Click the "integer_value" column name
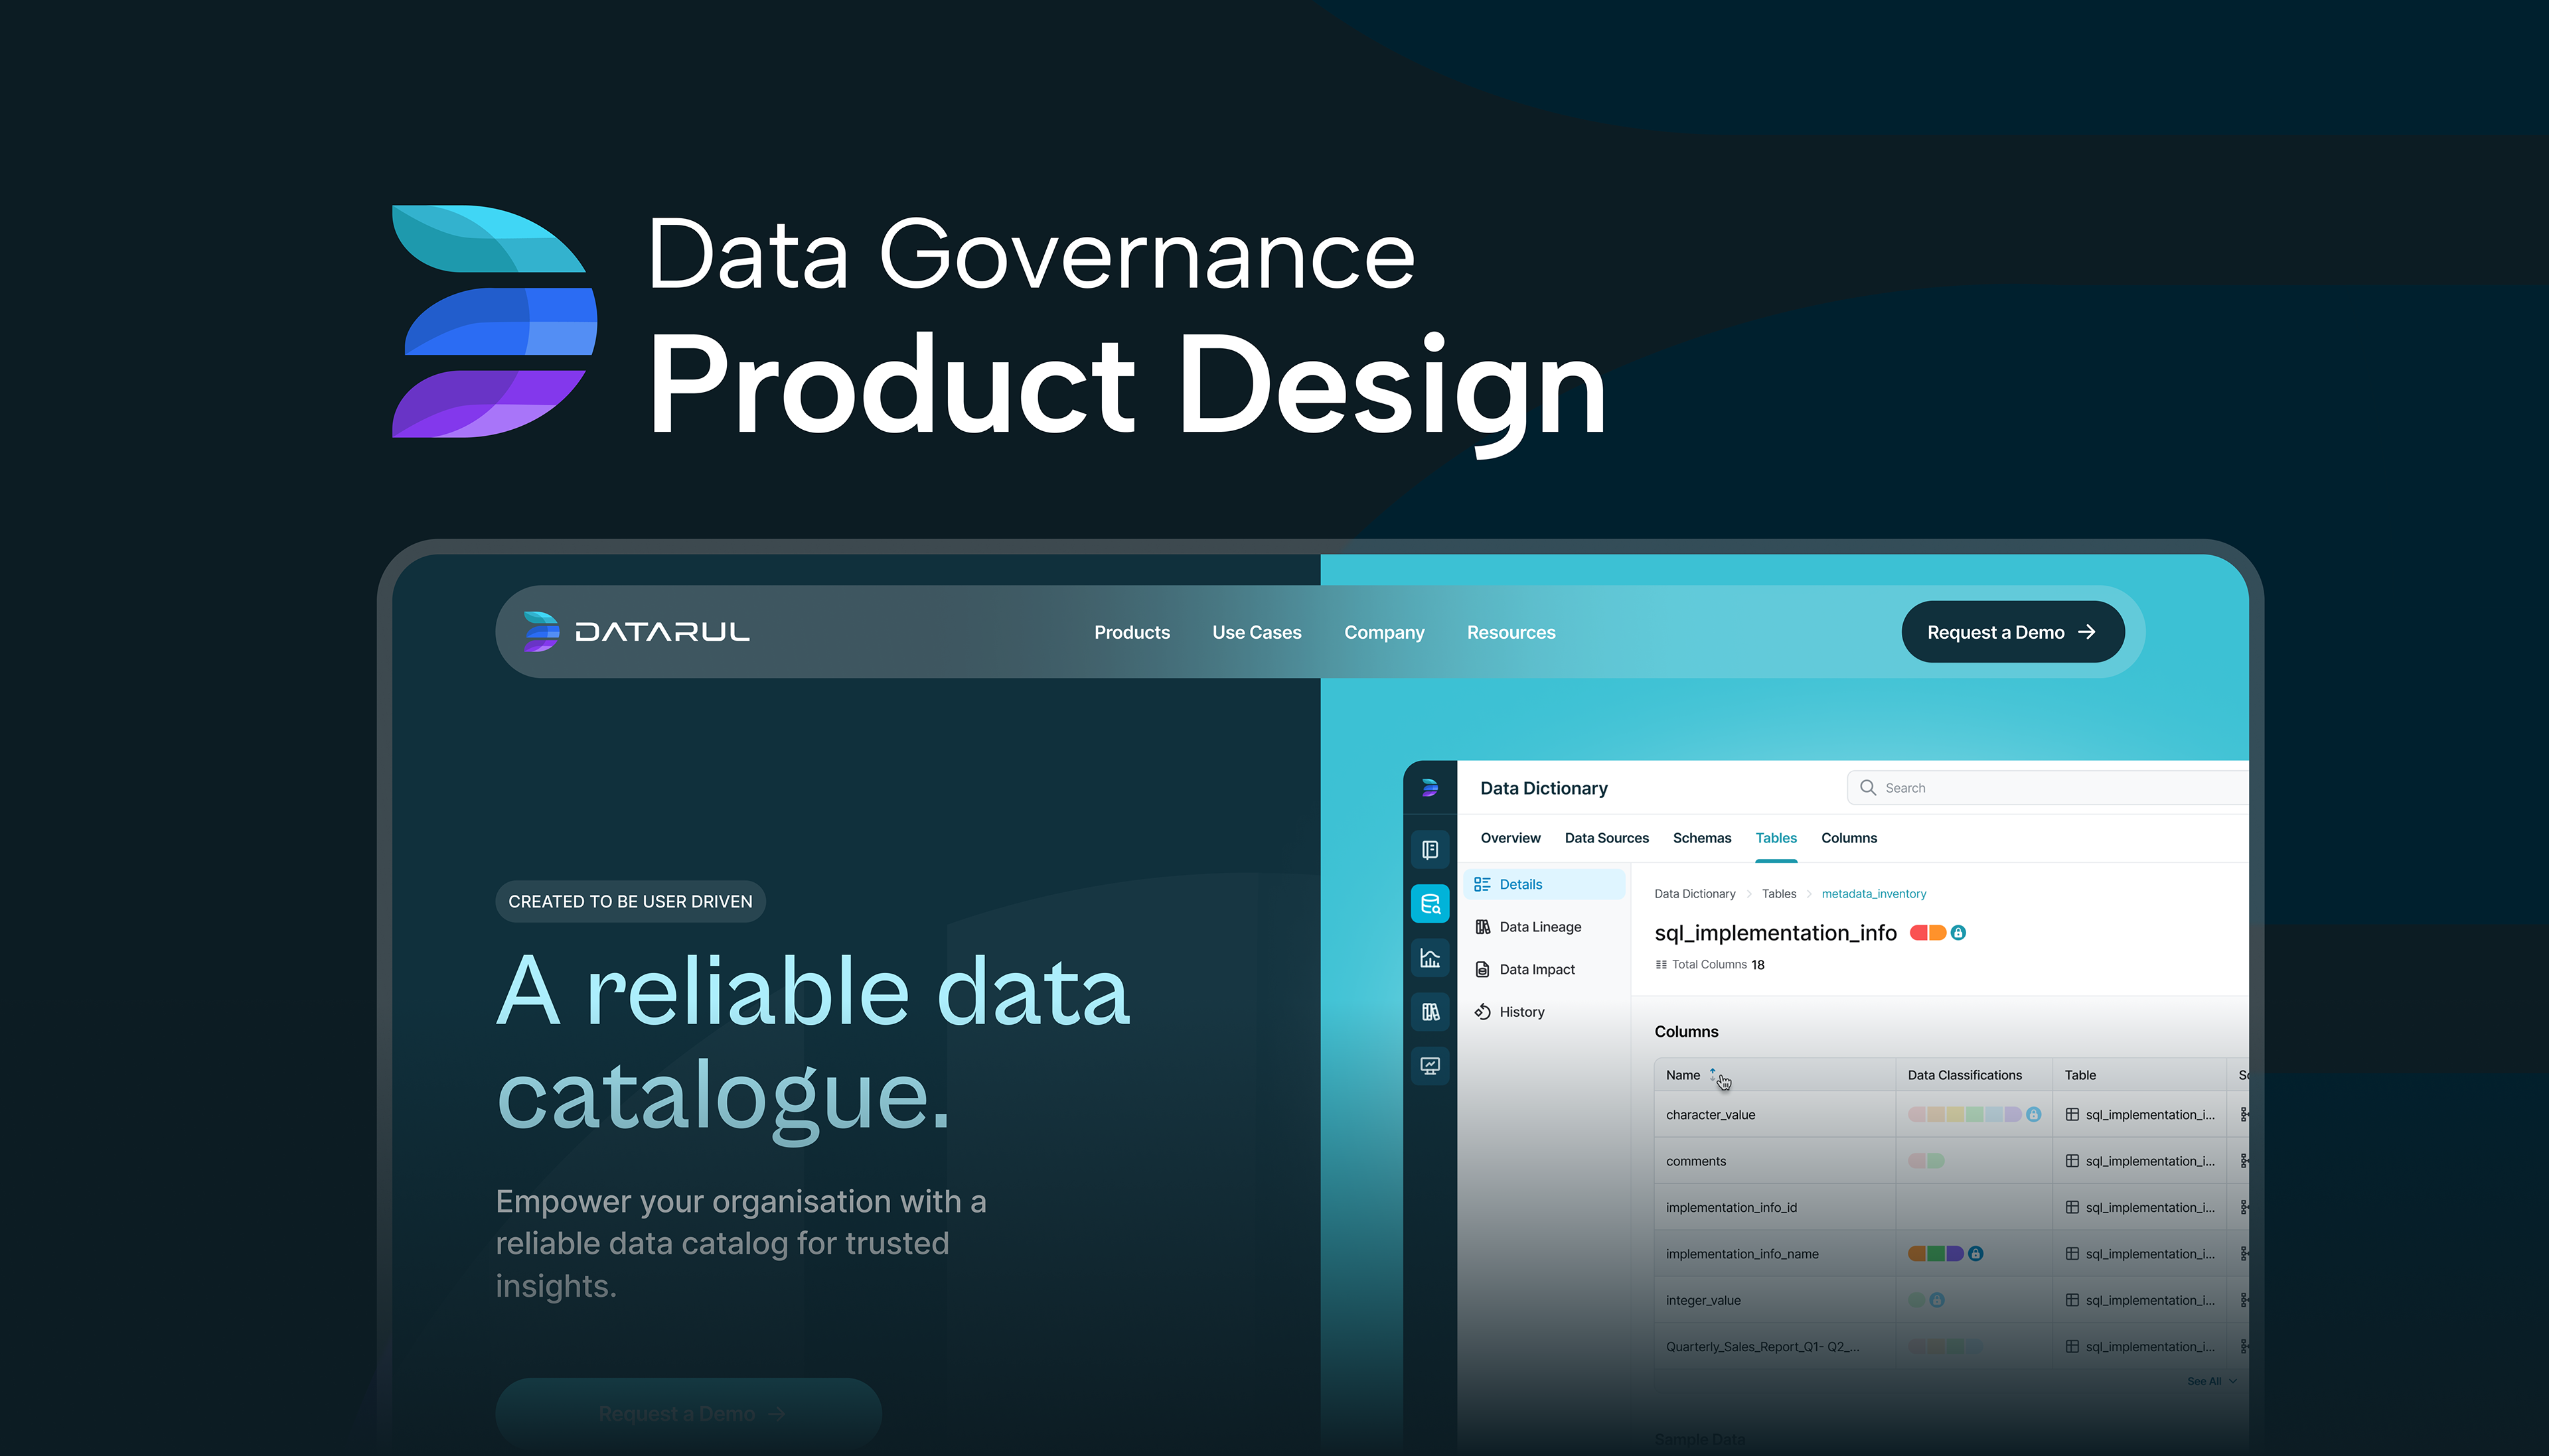This screenshot has height=1456, width=2549. point(1704,1300)
